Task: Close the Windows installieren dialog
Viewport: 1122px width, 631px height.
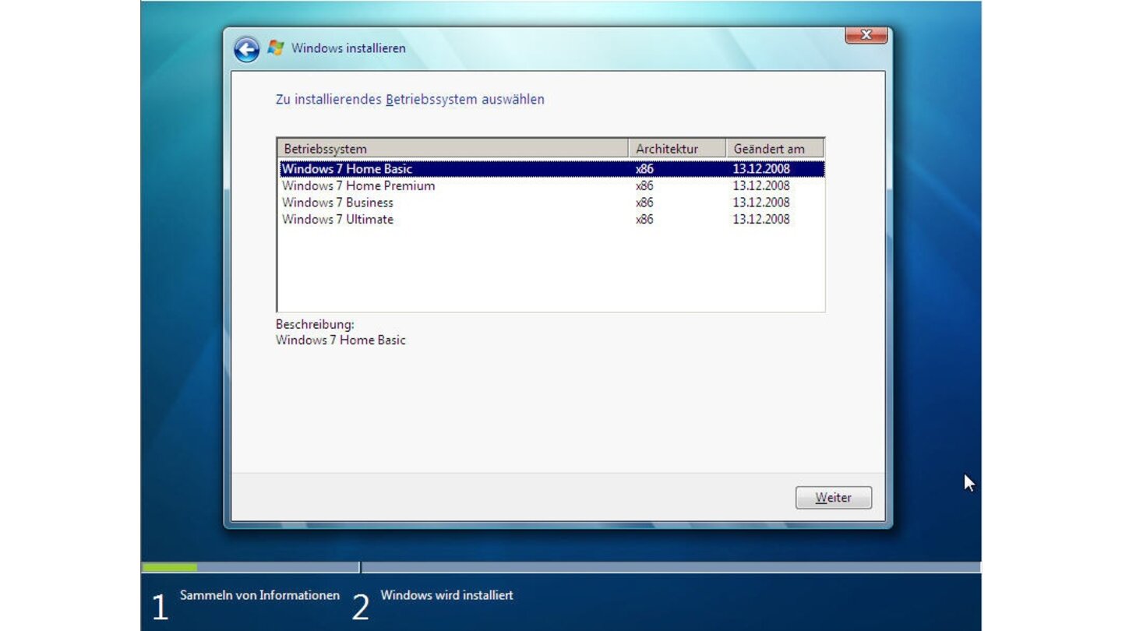Action: coord(866,35)
